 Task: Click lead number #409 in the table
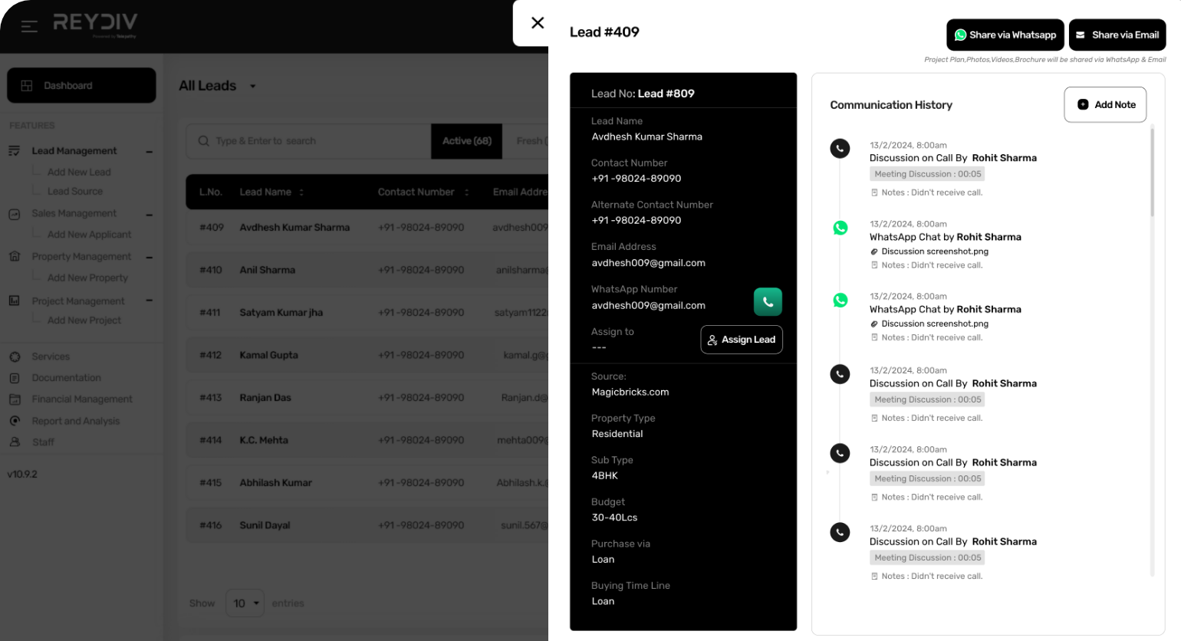(x=212, y=228)
